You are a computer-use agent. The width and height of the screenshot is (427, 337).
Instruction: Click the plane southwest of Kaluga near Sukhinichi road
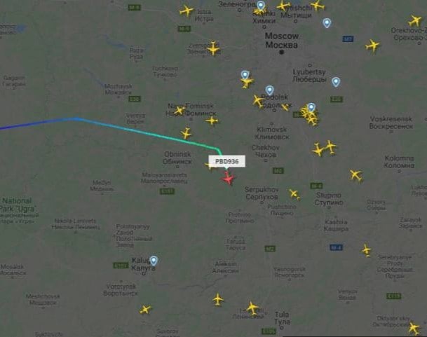145,310
